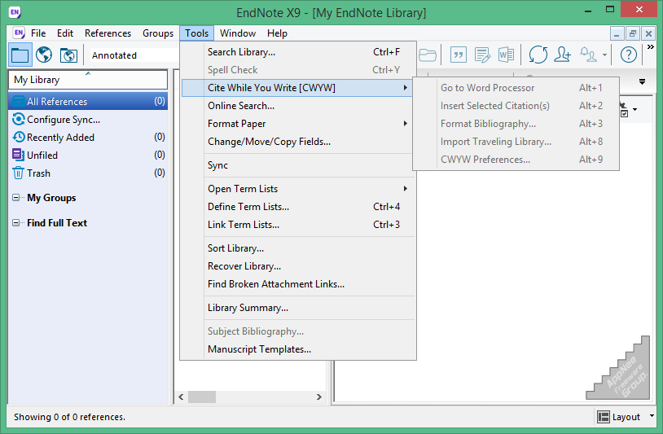
Task: Choose Recover Library entry
Action: coord(298,266)
